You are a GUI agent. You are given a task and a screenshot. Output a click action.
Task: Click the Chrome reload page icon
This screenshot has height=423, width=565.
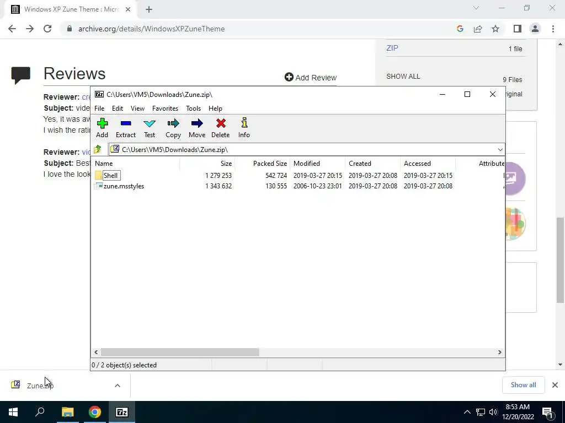click(47, 29)
